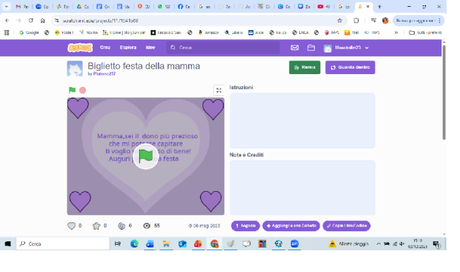The height and width of the screenshot is (272, 460).
Task: Open the Windows Start menu
Action: pos(8,244)
